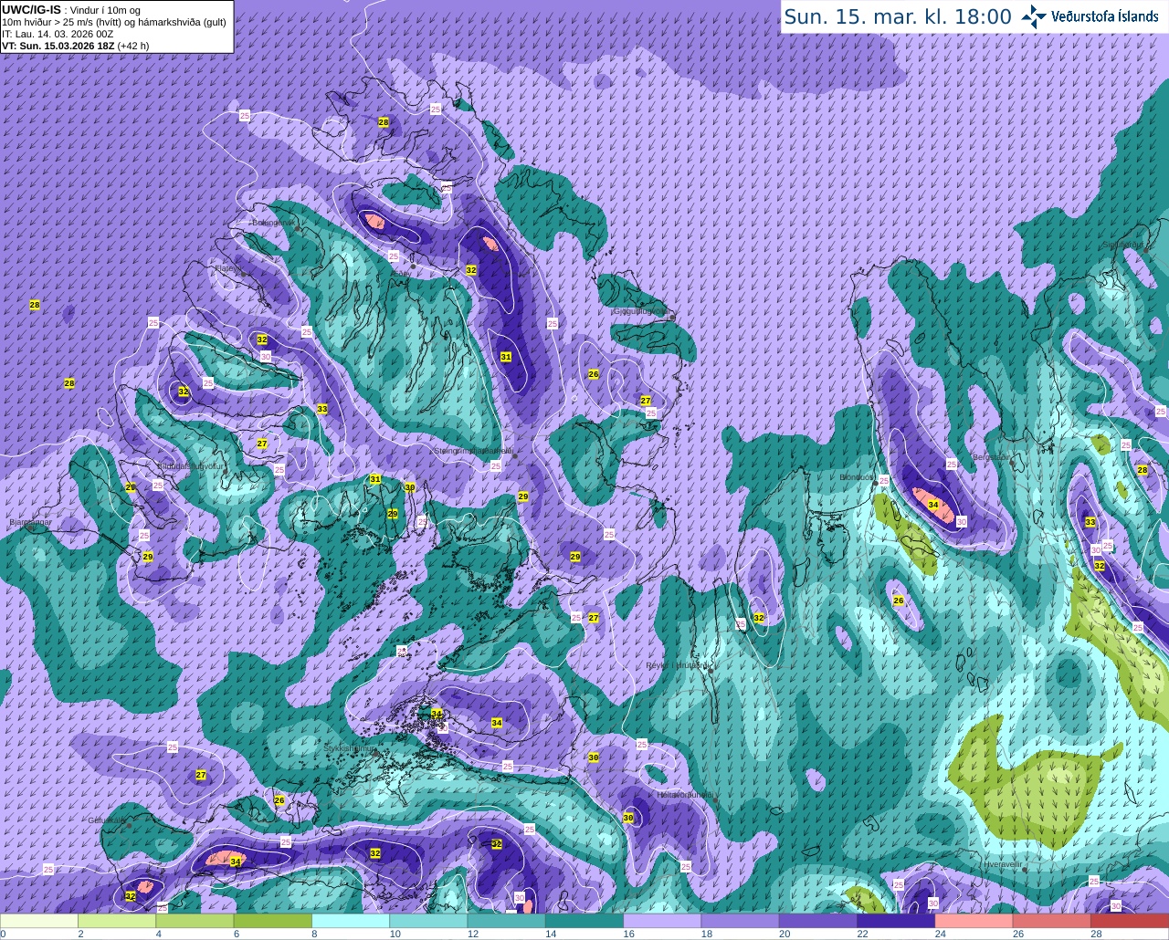The image size is (1169, 940).
Task: Click the Blönduós station dot
Action: 875,482
